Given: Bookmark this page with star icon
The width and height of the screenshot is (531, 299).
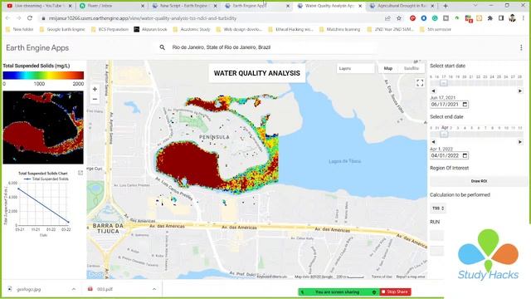Looking at the screenshot, I should coord(399,18).
